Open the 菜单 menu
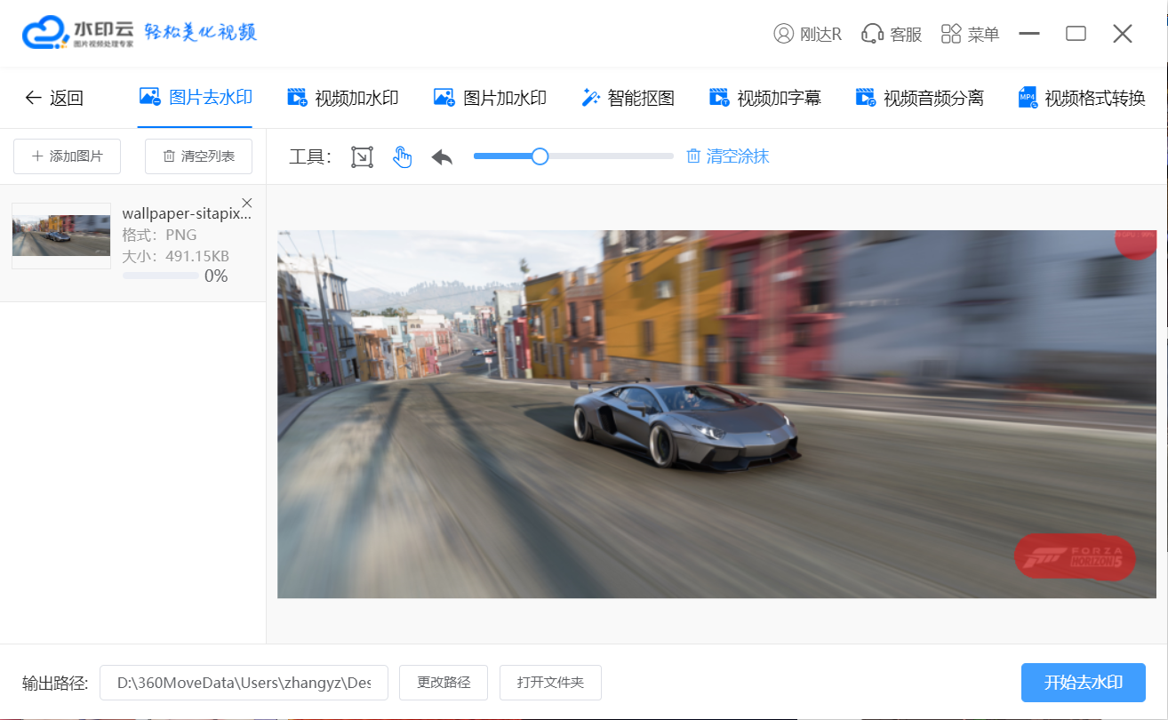1168x720 pixels. tap(970, 34)
